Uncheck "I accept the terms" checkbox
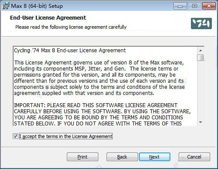This screenshot has width=218, height=169. [x=15, y=136]
